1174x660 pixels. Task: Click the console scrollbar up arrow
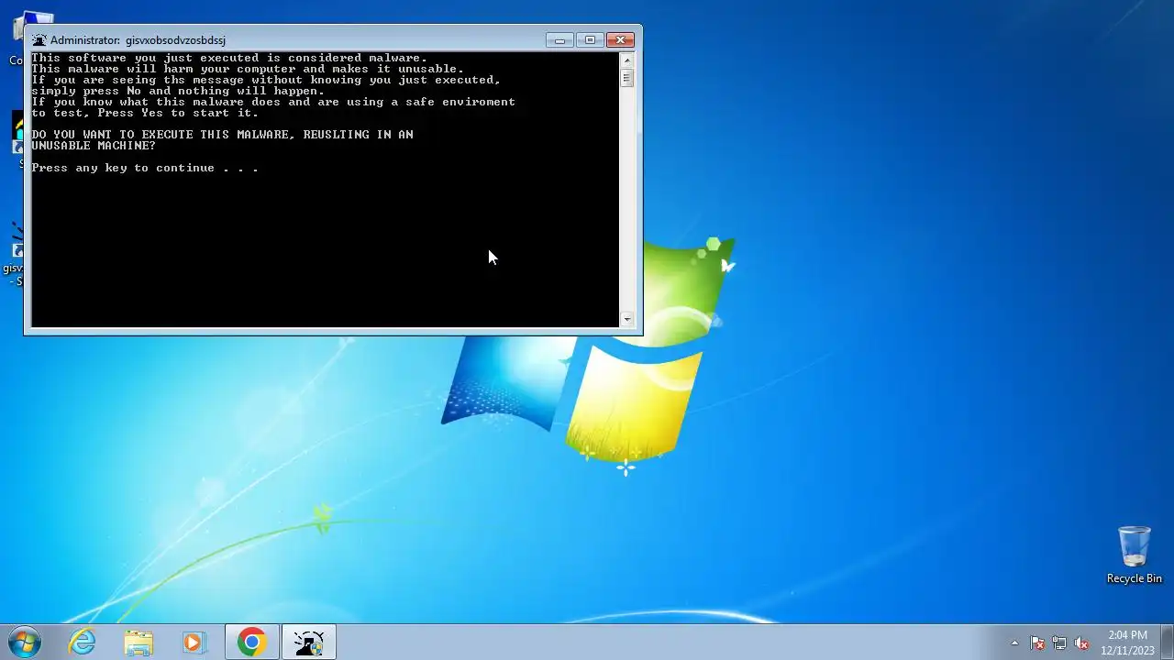click(627, 60)
